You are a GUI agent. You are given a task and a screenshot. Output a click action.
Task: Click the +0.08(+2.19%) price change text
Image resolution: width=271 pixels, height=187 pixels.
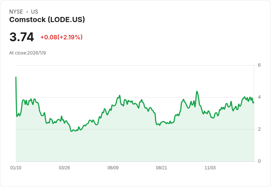pos(61,37)
